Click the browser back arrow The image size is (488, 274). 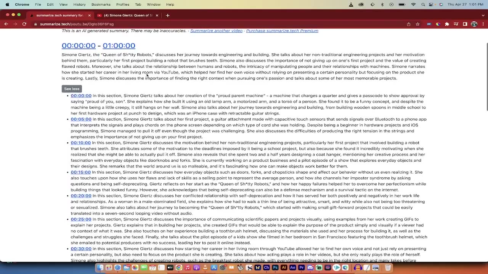[x=6, y=24]
